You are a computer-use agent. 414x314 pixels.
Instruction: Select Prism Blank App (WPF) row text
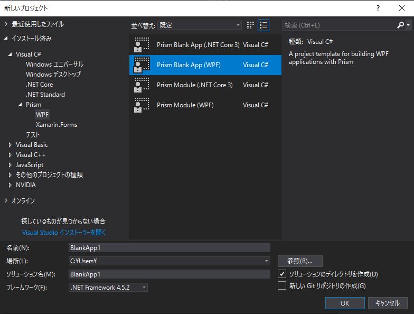[x=189, y=64]
